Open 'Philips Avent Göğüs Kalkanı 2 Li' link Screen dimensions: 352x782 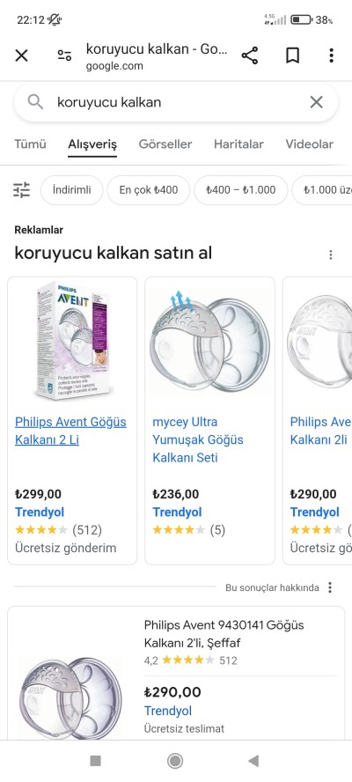point(70,431)
